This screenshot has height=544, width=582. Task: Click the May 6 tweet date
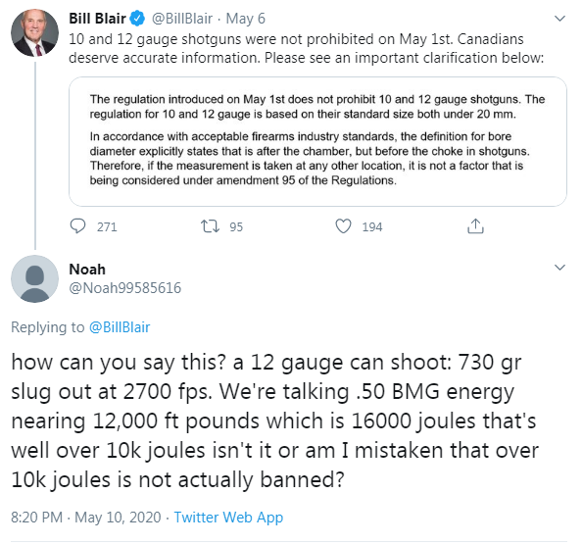(x=246, y=19)
